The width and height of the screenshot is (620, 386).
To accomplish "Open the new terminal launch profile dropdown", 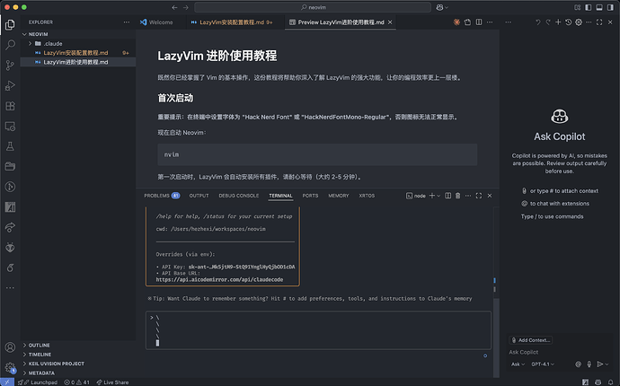I will 438,196.
